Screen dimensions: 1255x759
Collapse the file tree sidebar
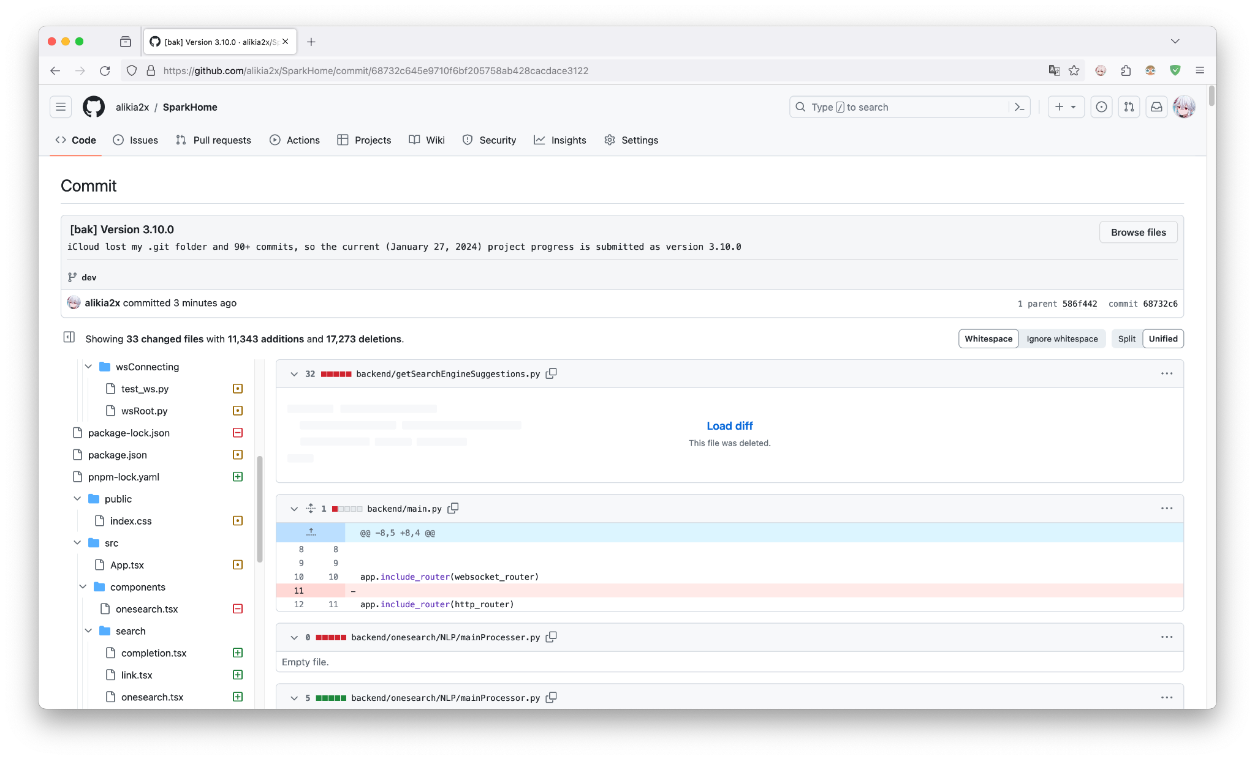click(69, 337)
